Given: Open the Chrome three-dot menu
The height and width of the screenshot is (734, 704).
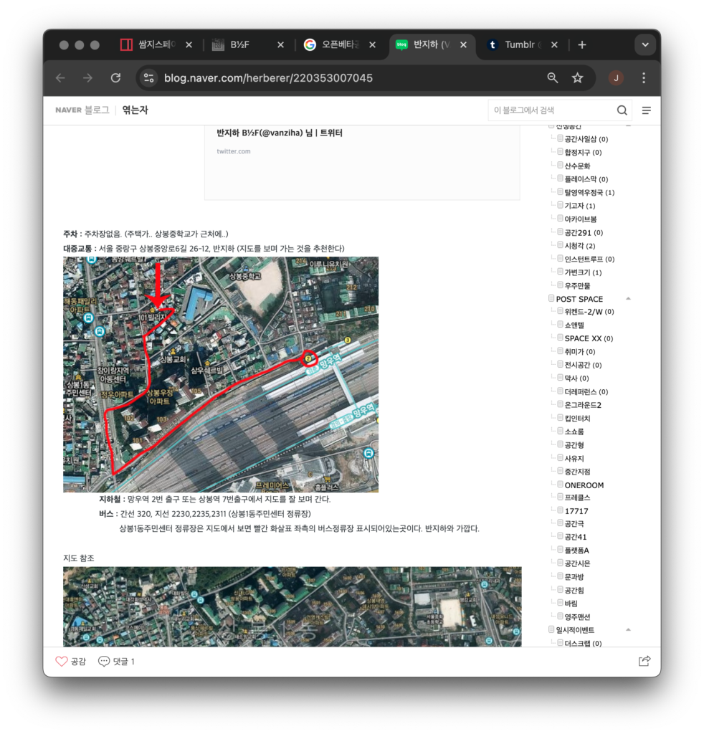Looking at the screenshot, I should click(x=643, y=78).
